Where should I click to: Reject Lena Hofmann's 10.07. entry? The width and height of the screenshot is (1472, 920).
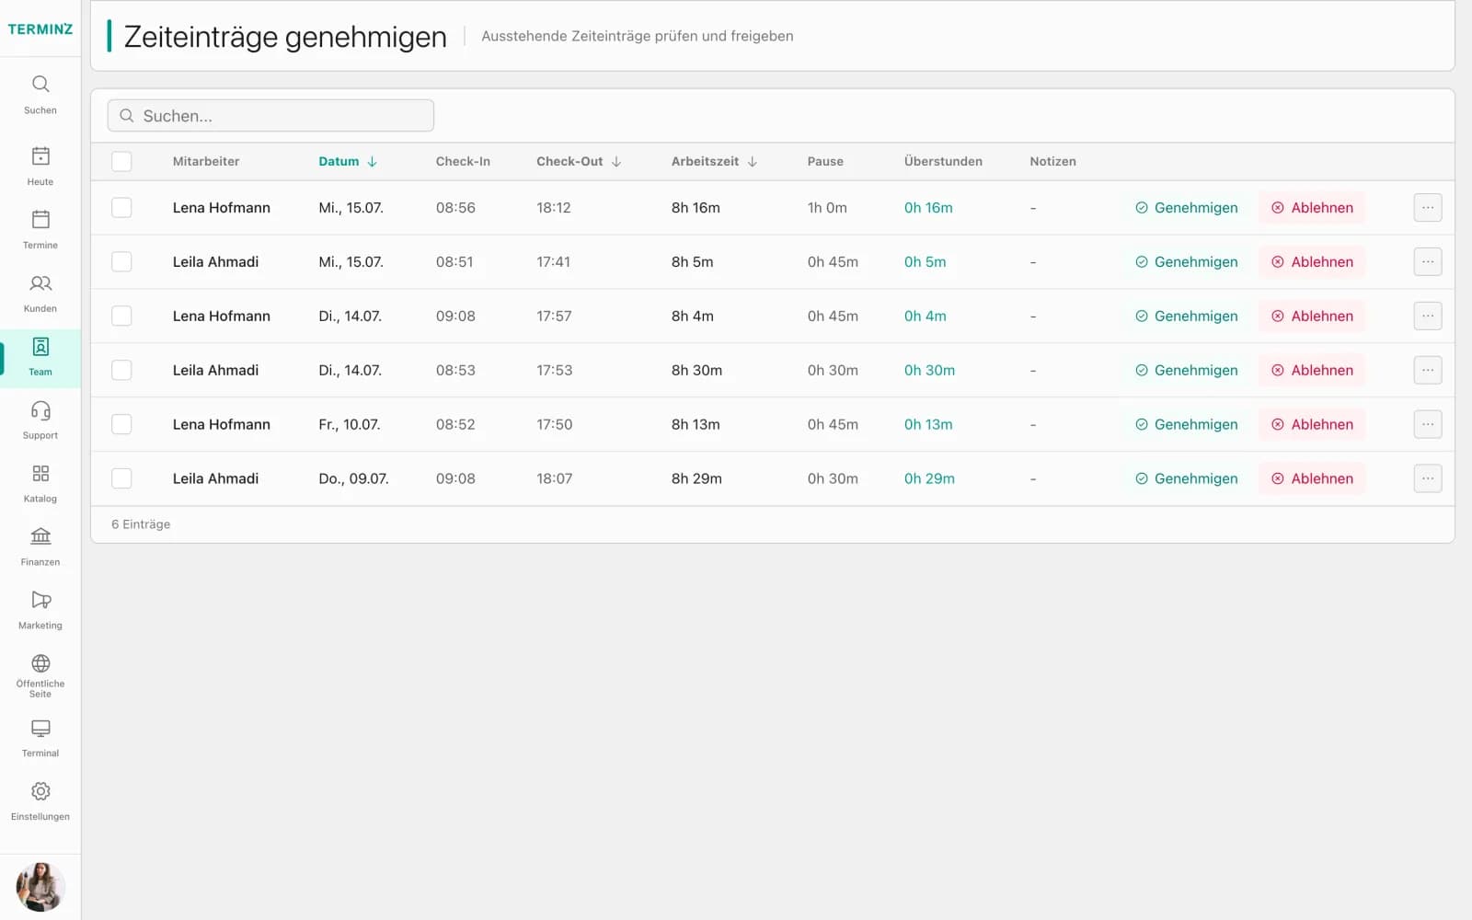click(1312, 424)
